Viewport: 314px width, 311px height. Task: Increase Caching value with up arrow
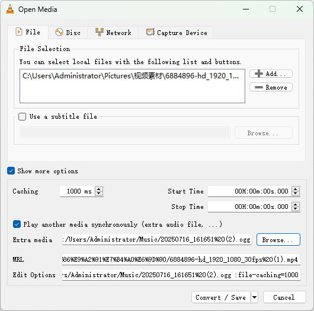pyautogui.click(x=99, y=189)
